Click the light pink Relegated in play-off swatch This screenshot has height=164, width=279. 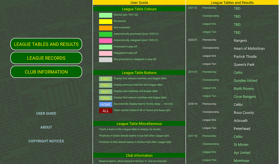tap(106, 53)
